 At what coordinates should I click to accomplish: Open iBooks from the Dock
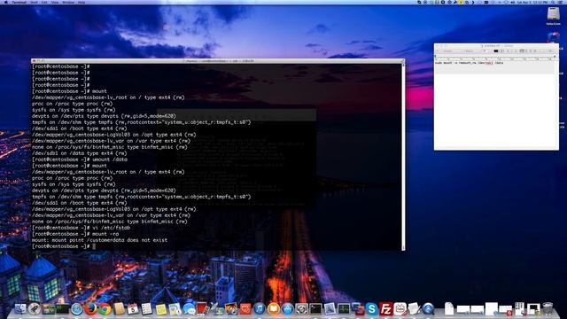point(274,309)
